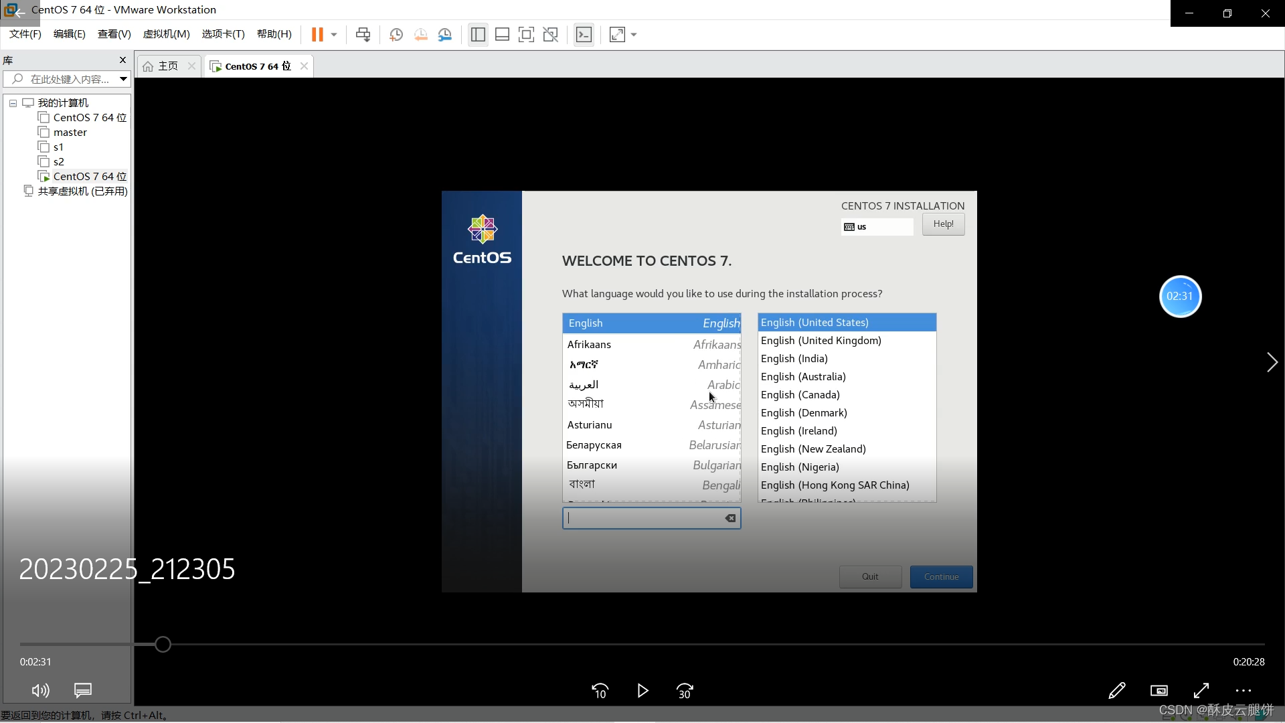Enable mini player view
This screenshot has height=723, width=1285.
tap(1159, 690)
